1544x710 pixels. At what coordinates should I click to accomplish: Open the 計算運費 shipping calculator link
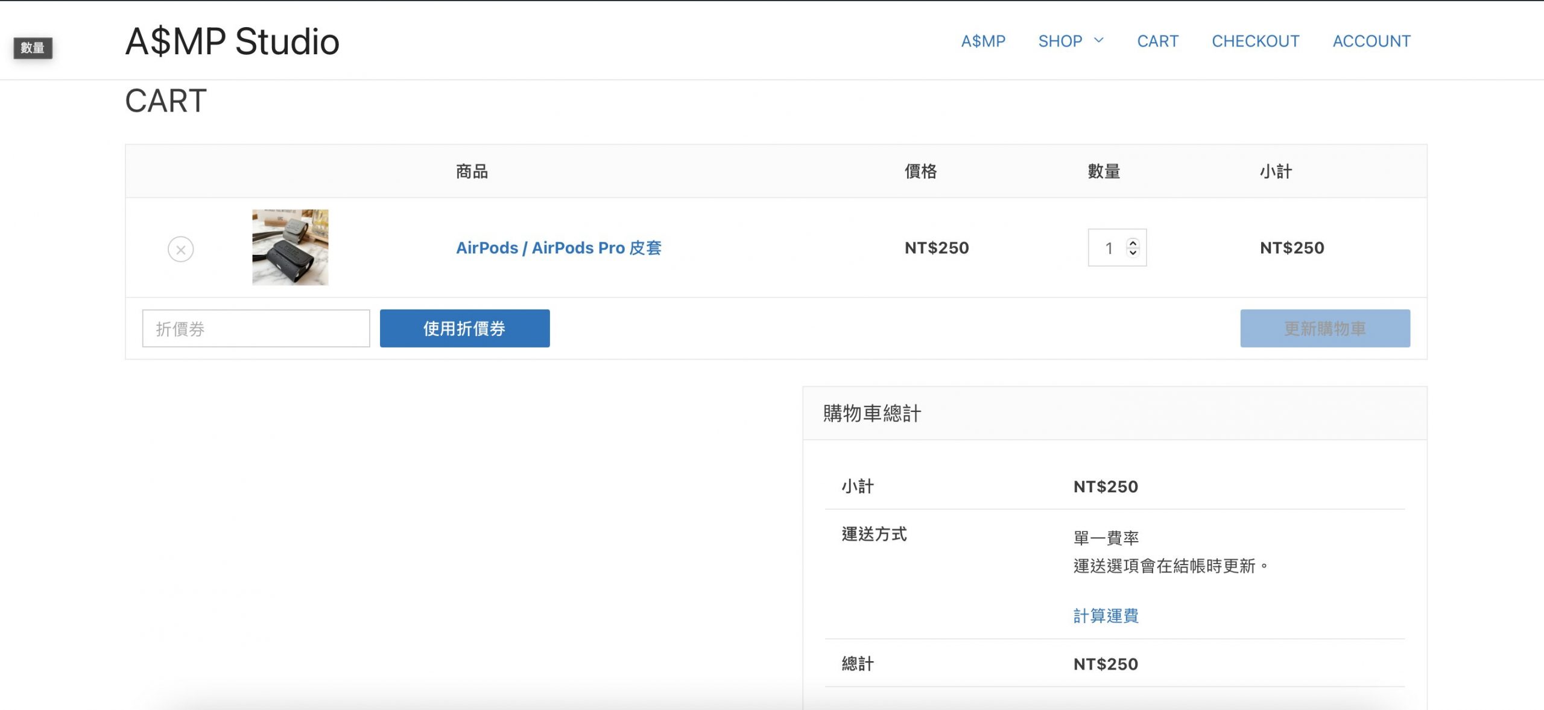pyautogui.click(x=1106, y=616)
